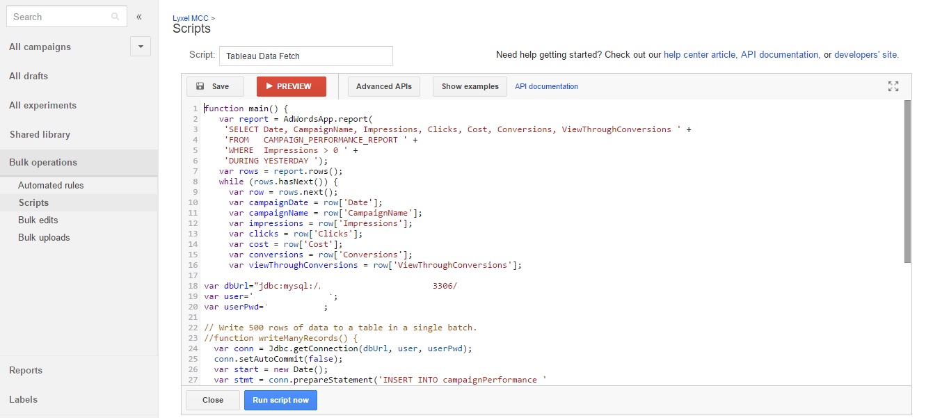949x418 pixels.
Task: Open the Shared library section
Action: tap(40, 134)
